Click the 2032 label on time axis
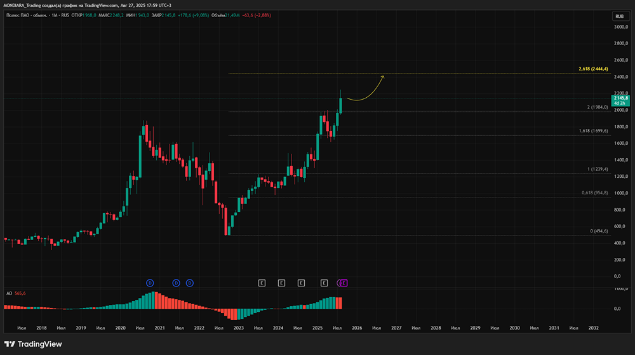Image resolution: width=635 pixels, height=355 pixels. tap(593, 328)
